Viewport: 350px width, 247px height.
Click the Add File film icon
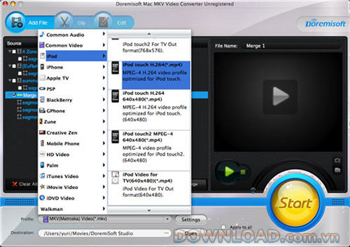(17, 22)
